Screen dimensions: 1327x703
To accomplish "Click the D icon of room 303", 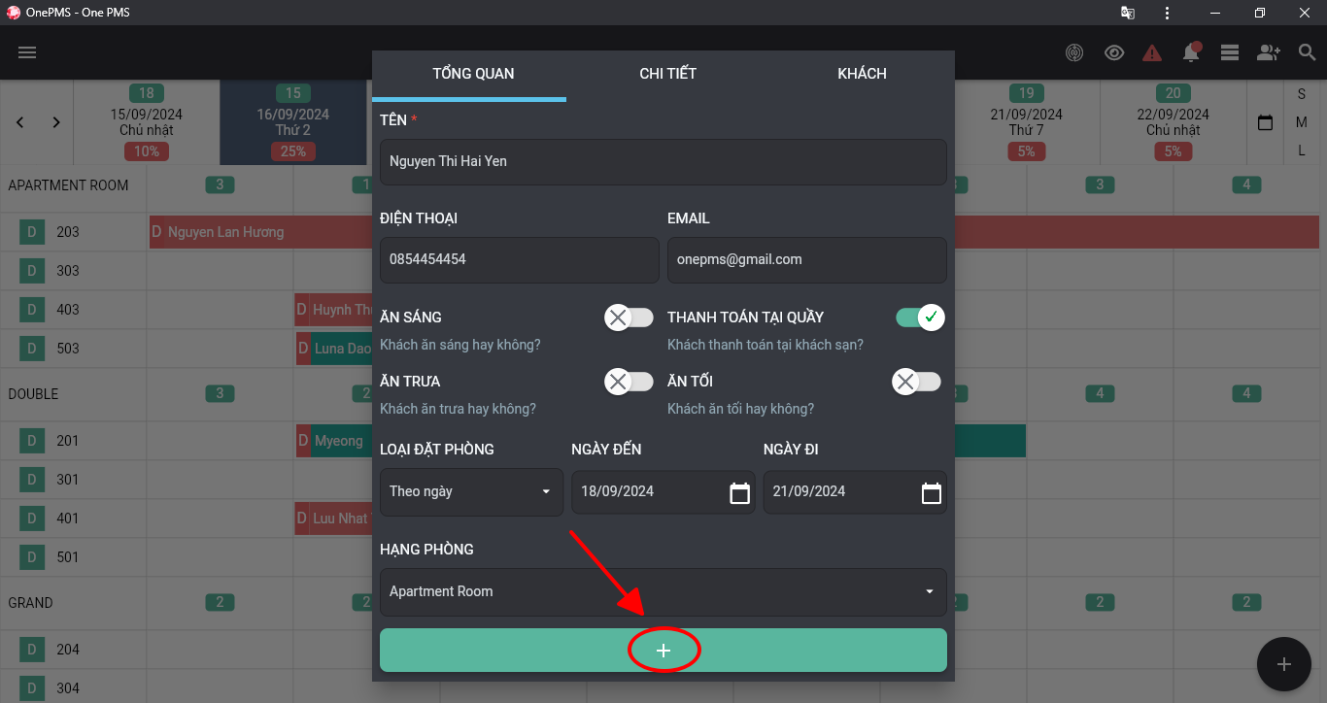I will click(31, 271).
